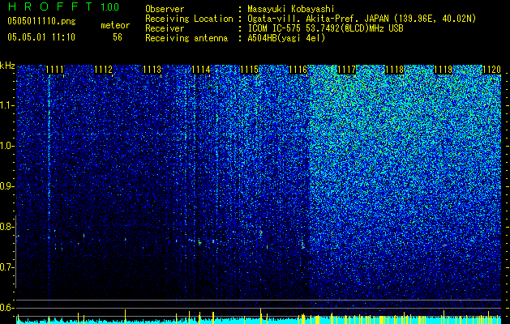
Task: Click the 1116 time marker
Action: coord(298,70)
